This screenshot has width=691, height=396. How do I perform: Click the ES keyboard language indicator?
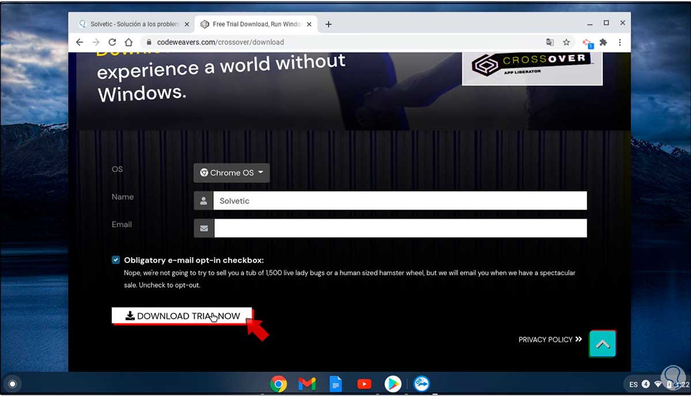[x=633, y=384]
